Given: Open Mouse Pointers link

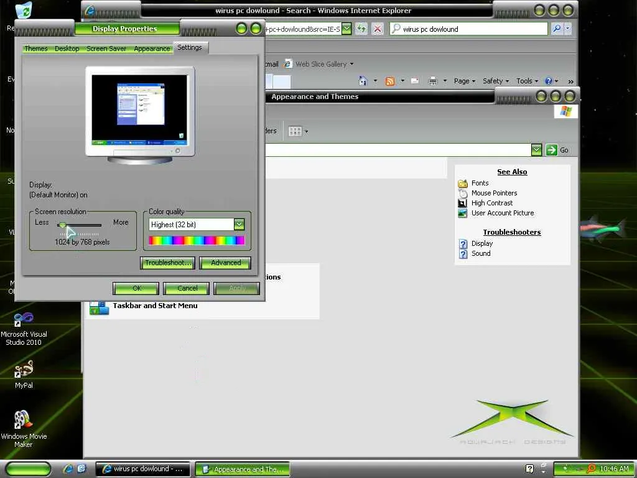Looking at the screenshot, I should [x=494, y=193].
